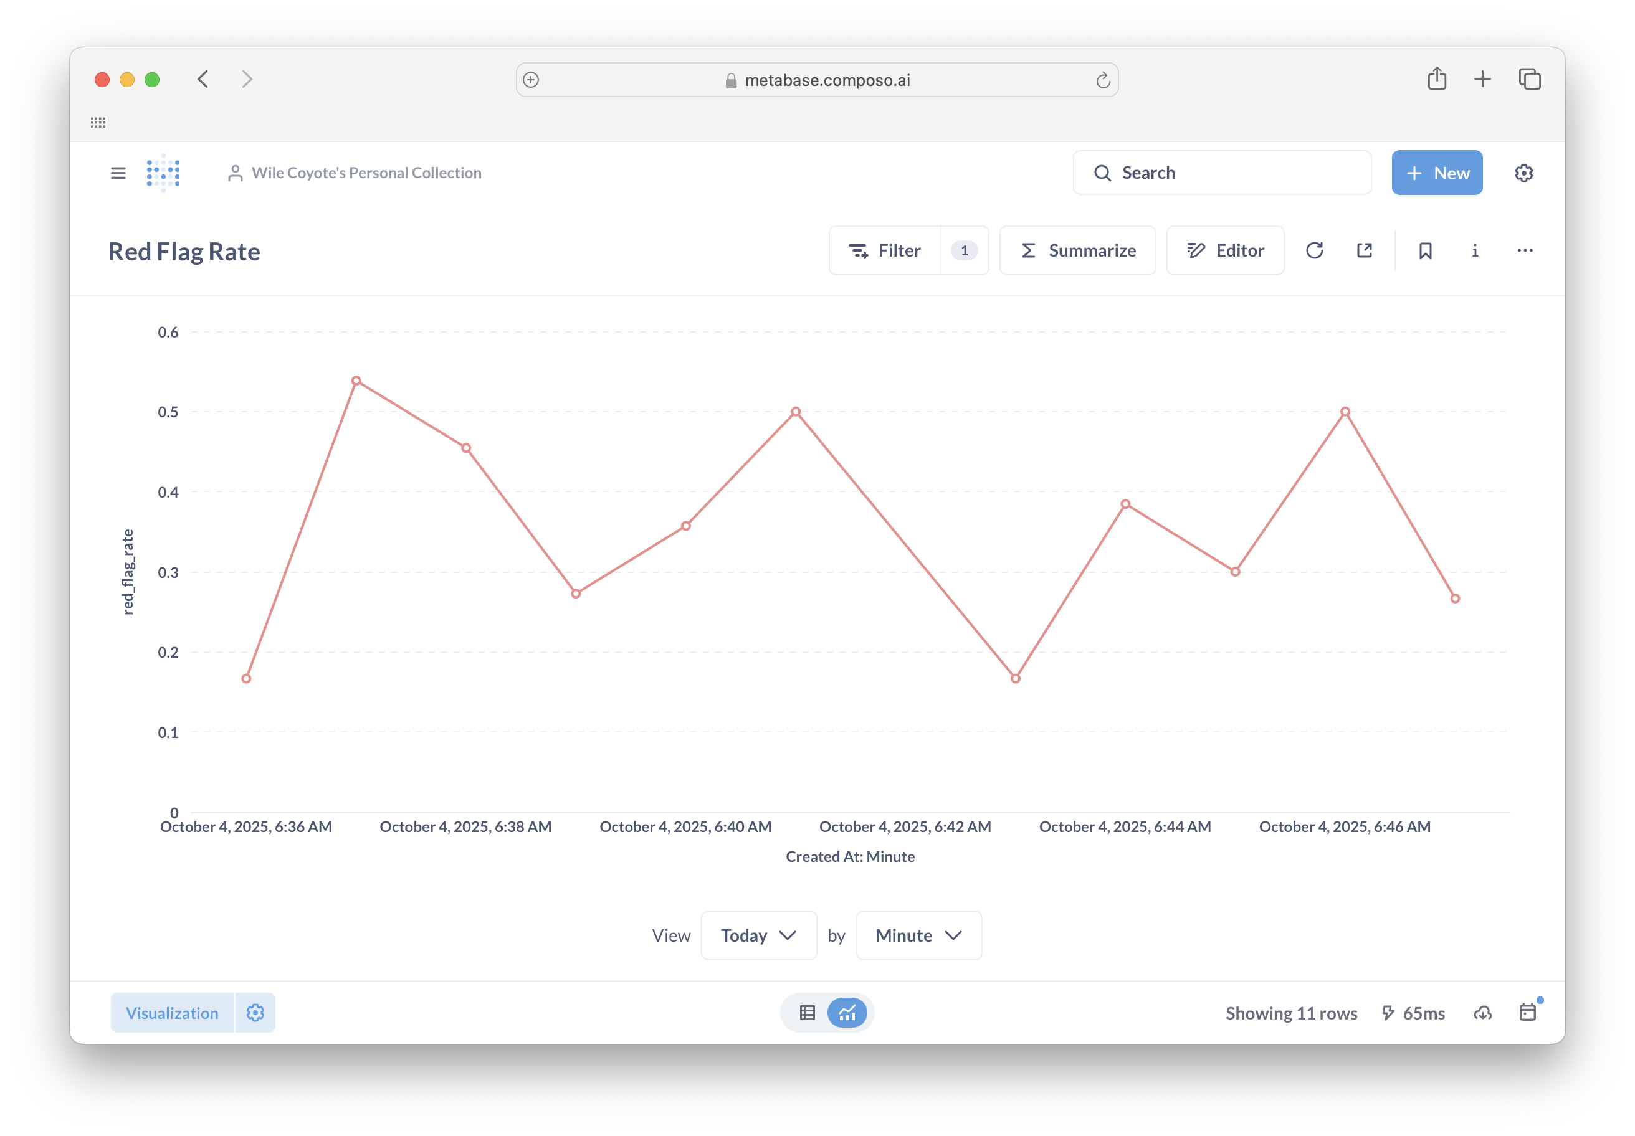Switch to table view toggle

point(807,1013)
